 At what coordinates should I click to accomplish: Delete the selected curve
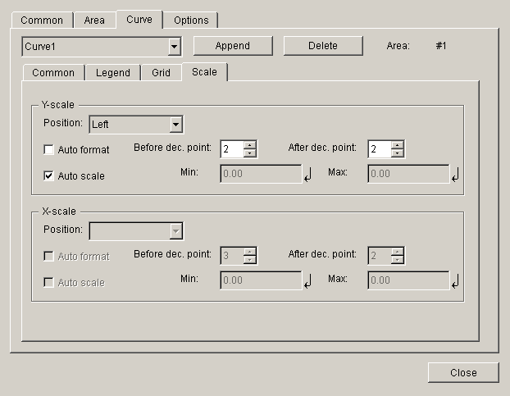[322, 46]
